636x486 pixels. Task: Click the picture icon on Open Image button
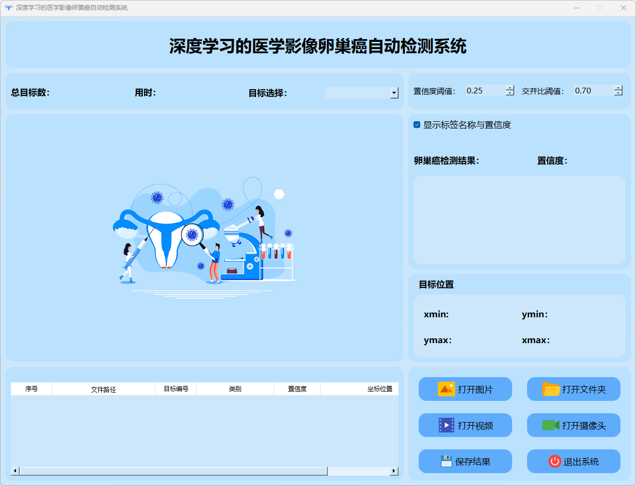coord(446,389)
